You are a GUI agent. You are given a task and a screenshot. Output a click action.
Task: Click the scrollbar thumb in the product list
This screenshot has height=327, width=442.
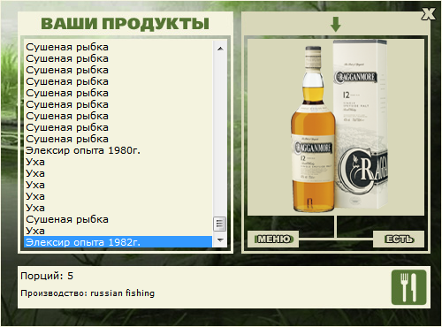[219, 224]
